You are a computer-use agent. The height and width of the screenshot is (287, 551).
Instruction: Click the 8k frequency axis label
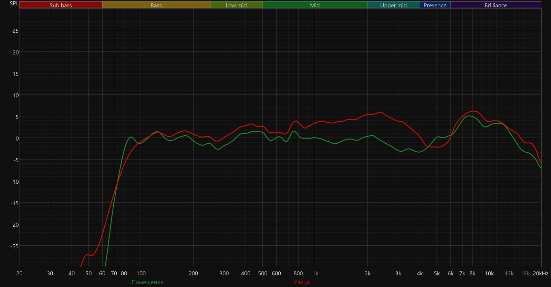(472, 273)
